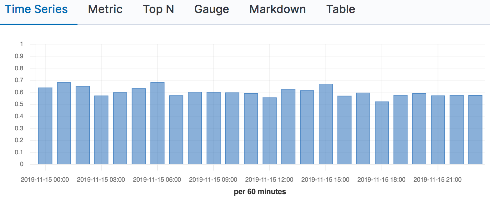Click the 2019-11-15 12:00 axis label
This screenshot has height=201, width=490.
(269, 180)
